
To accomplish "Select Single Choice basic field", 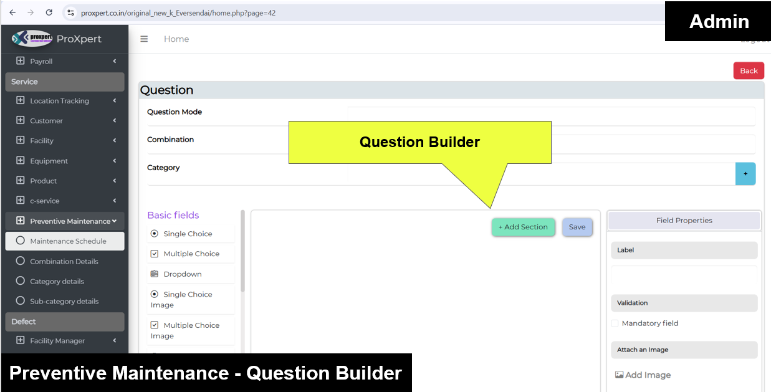I will pyautogui.click(x=187, y=234).
